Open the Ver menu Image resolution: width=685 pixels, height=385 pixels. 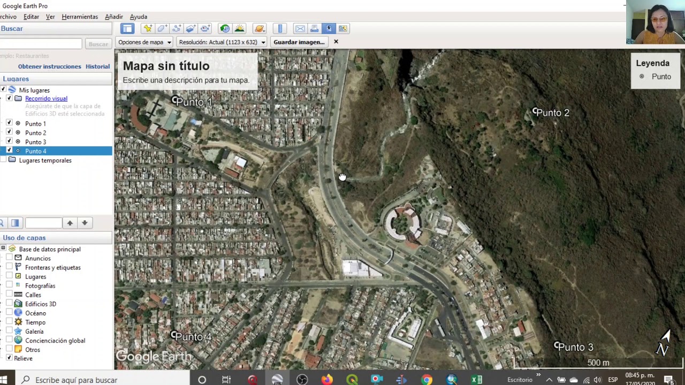pos(50,17)
